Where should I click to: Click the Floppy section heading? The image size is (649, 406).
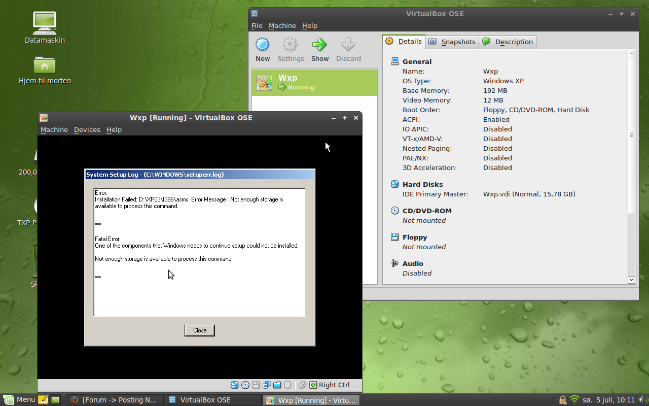(415, 237)
